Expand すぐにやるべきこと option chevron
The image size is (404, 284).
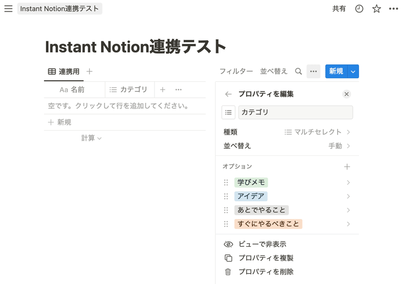348,224
